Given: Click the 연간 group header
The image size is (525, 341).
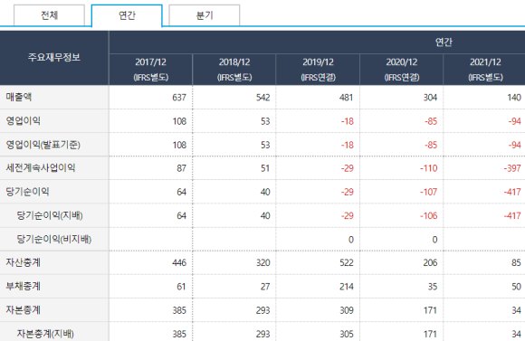Looking at the screenshot, I should pos(444,43).
